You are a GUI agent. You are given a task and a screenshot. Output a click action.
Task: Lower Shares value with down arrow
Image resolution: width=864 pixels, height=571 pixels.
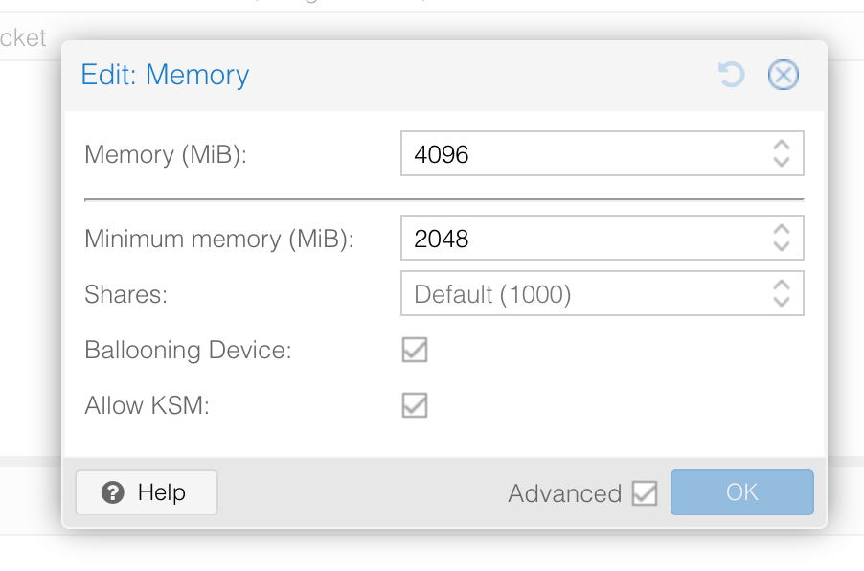782,303
